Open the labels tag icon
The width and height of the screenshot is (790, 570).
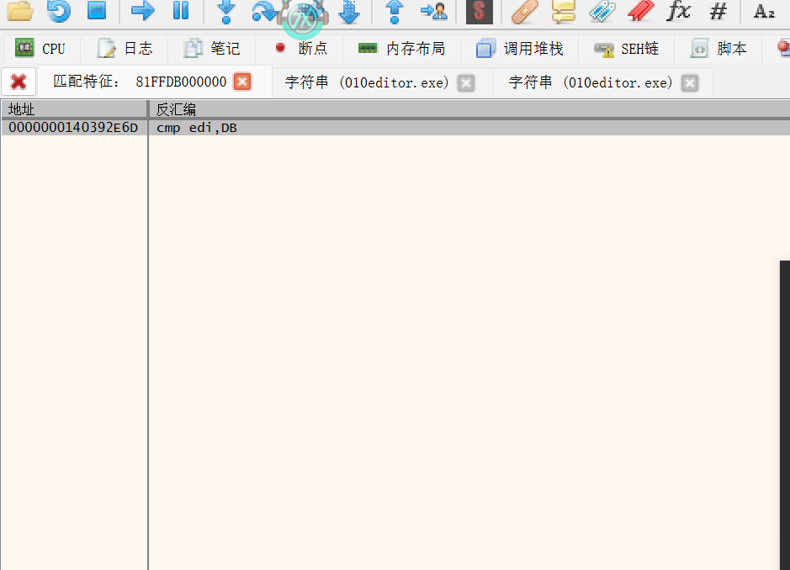(x=602, y=11)
